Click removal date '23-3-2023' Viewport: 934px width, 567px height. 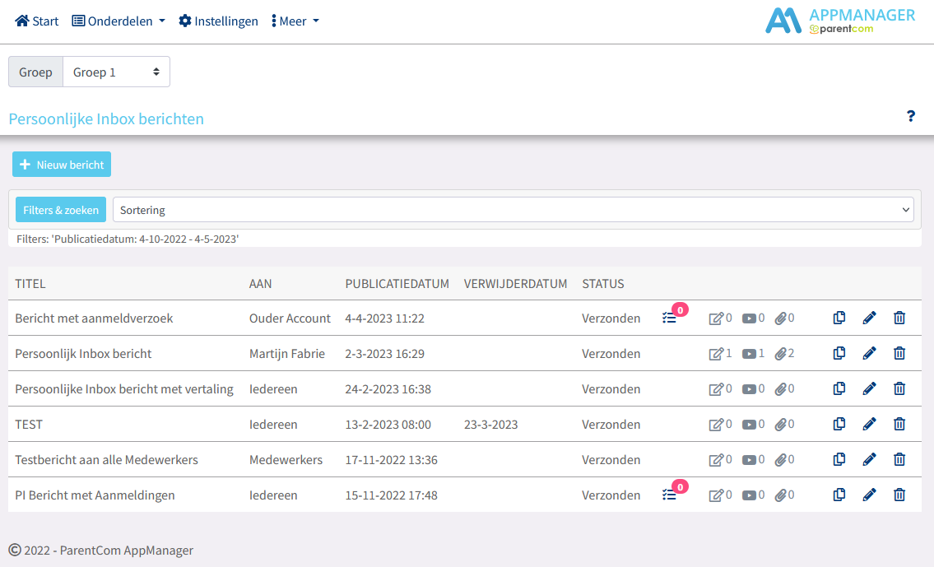click(490, 424)
